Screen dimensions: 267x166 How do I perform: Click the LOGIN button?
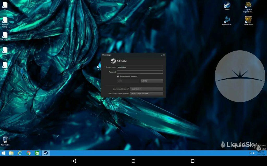coord(128,81)
